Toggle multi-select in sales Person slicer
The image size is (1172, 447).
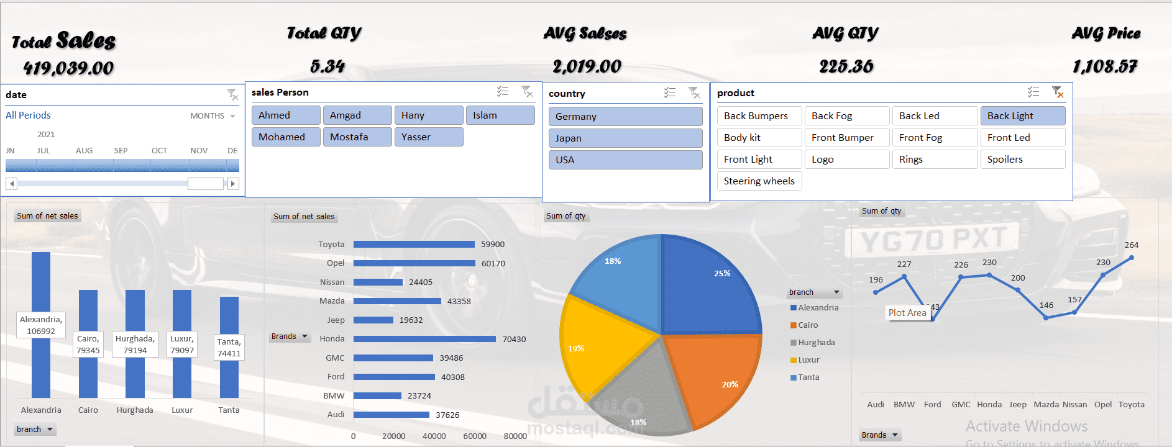pyautogui.click(x=503, y=92)
